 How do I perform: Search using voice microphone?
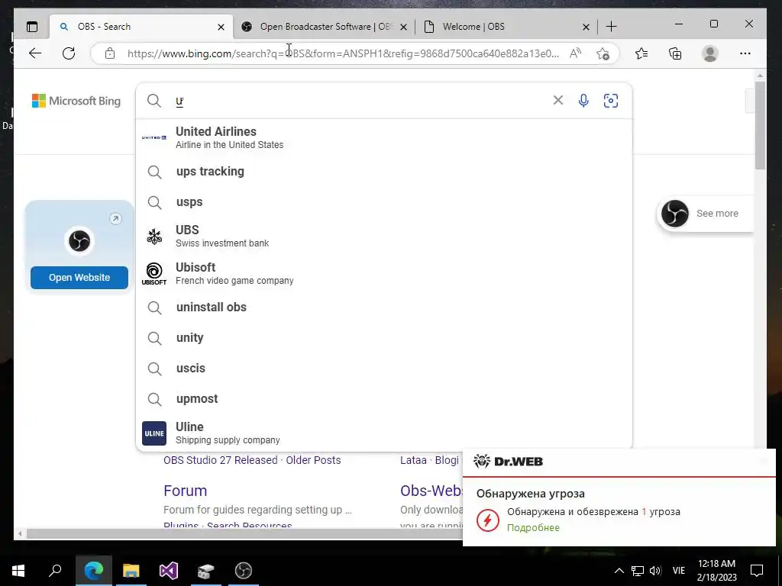pos(583,101)
